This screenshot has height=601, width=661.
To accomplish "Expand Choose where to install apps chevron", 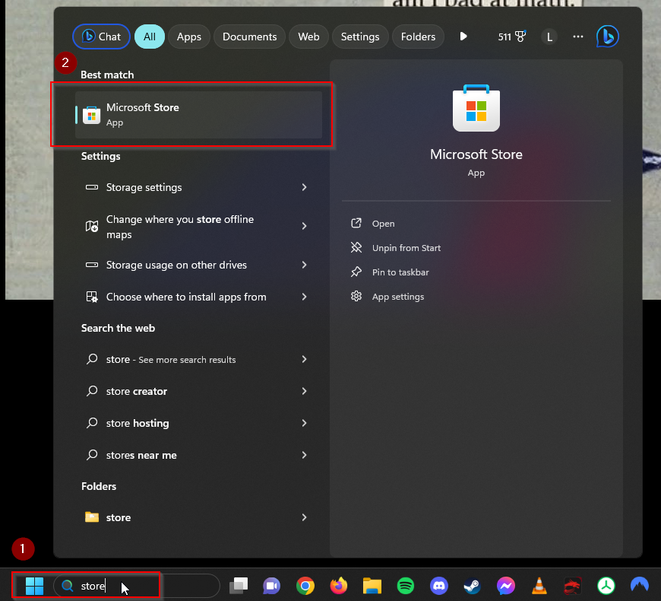I will (x=305, y=297).
